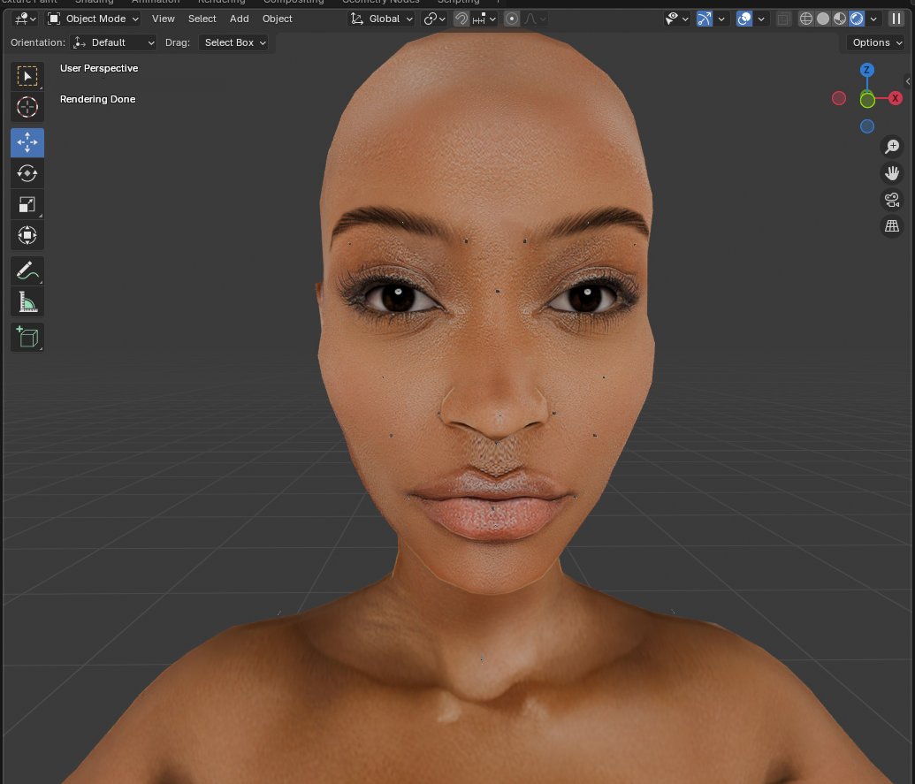The width and height of the screenshot is (915, 784).
Task: Expand the gizmo settings arrow
Action: pyautogui.click(x=721, y=19)
